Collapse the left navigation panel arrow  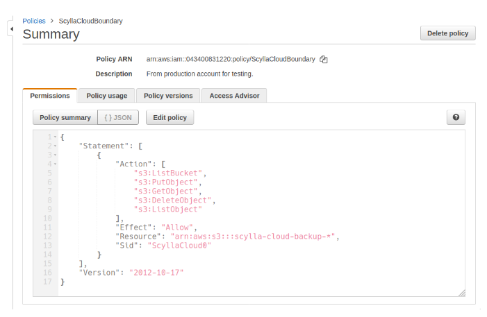tap(11, 29)
